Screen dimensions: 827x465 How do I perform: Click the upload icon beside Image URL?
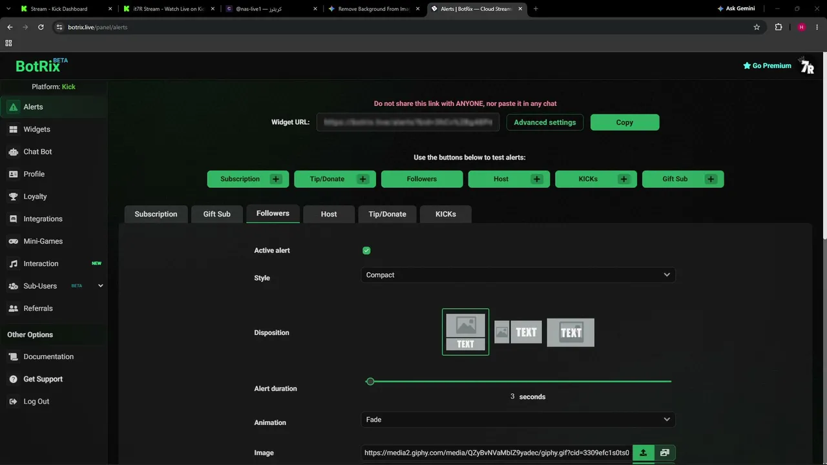pos(643,453)
